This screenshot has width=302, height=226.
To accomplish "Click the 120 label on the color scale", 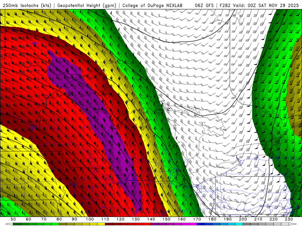I will pos(120,219).
